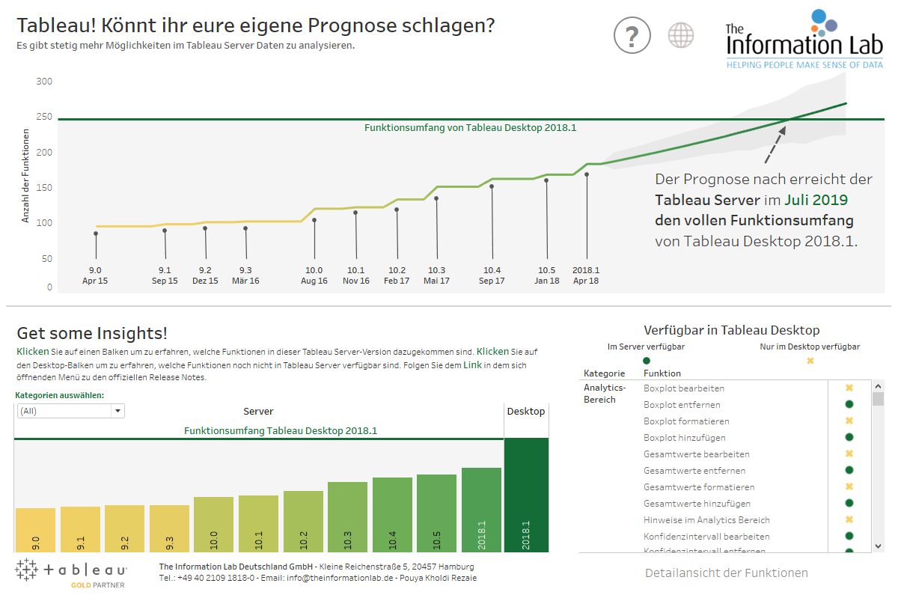Open the Kategorien auswählen (All) dropdown
Viewport: 898px width, 595px height.
coord(70,411)
